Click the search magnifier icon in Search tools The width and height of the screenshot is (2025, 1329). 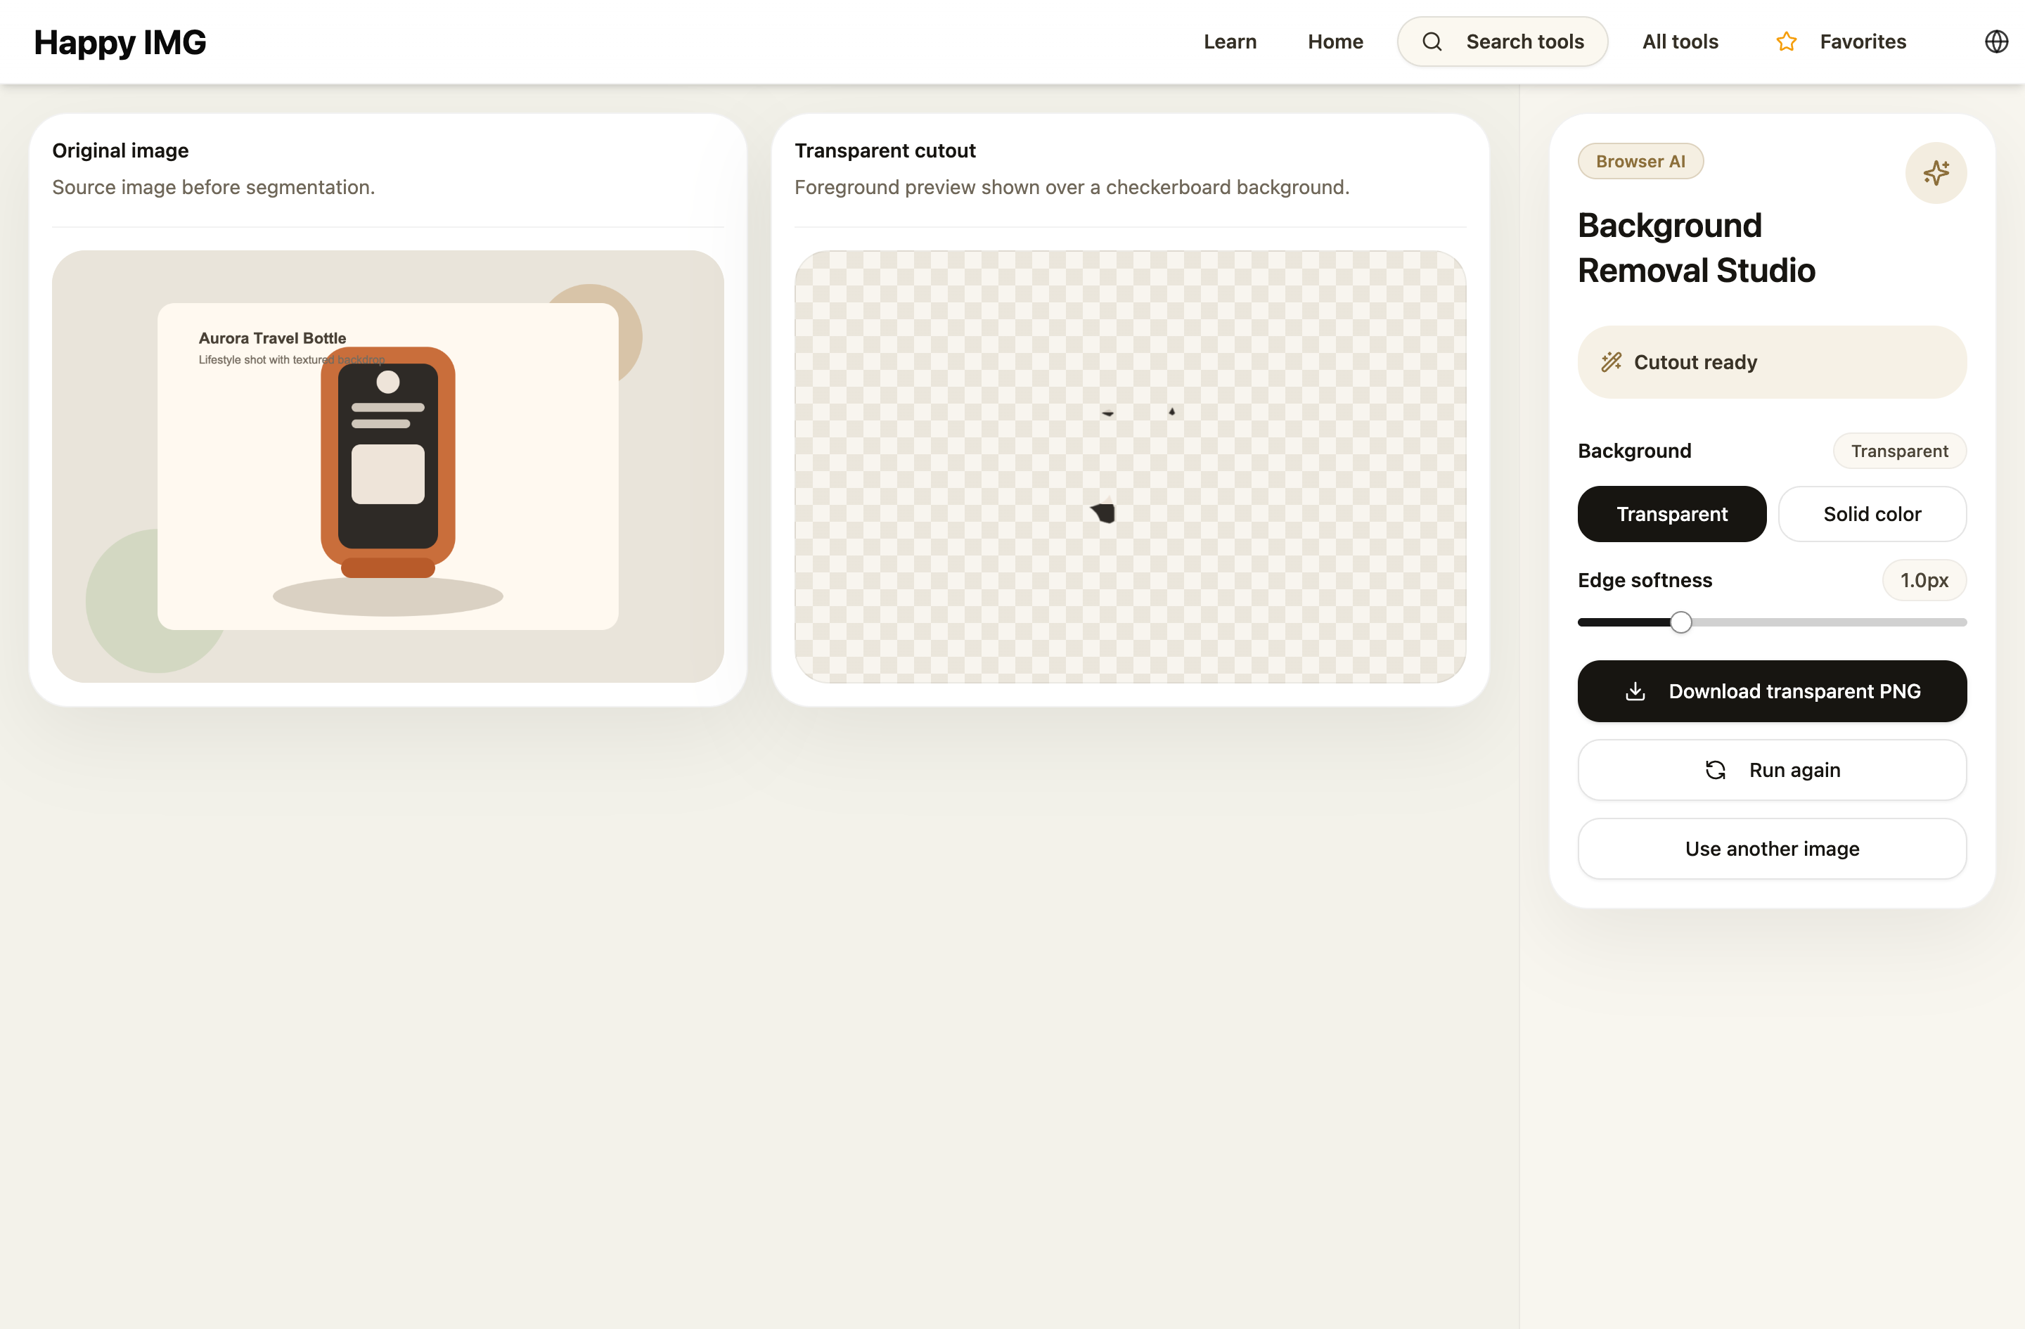click(1432, 41)
